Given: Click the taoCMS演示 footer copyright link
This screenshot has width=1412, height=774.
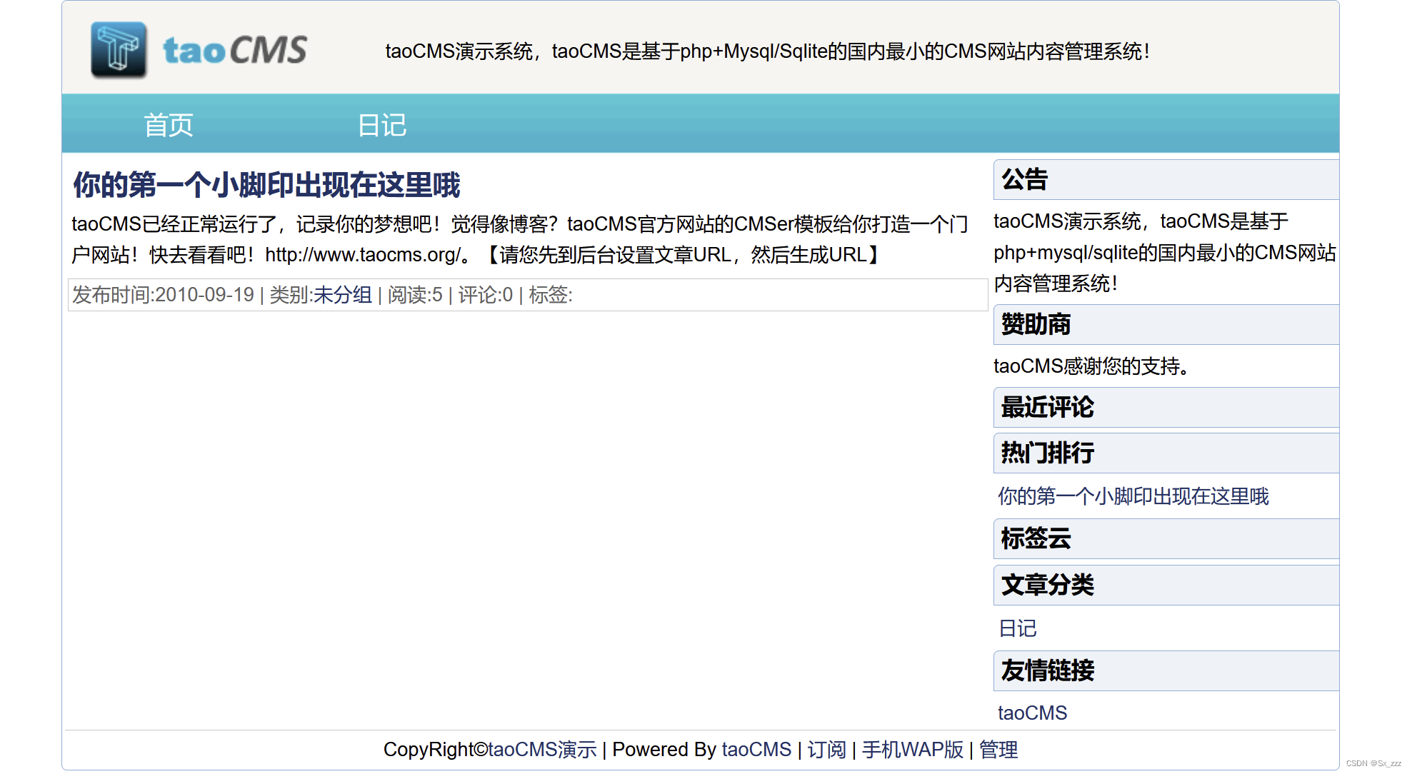Looking at the screenshot, I should (542, 750).
